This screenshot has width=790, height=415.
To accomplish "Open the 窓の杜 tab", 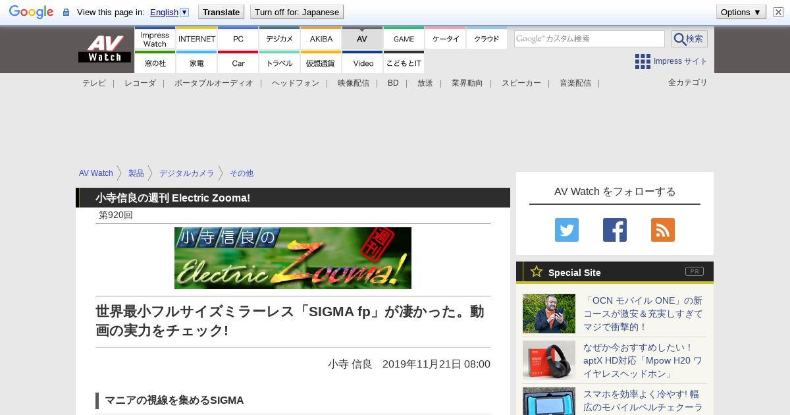I will (x=155, y=63).
